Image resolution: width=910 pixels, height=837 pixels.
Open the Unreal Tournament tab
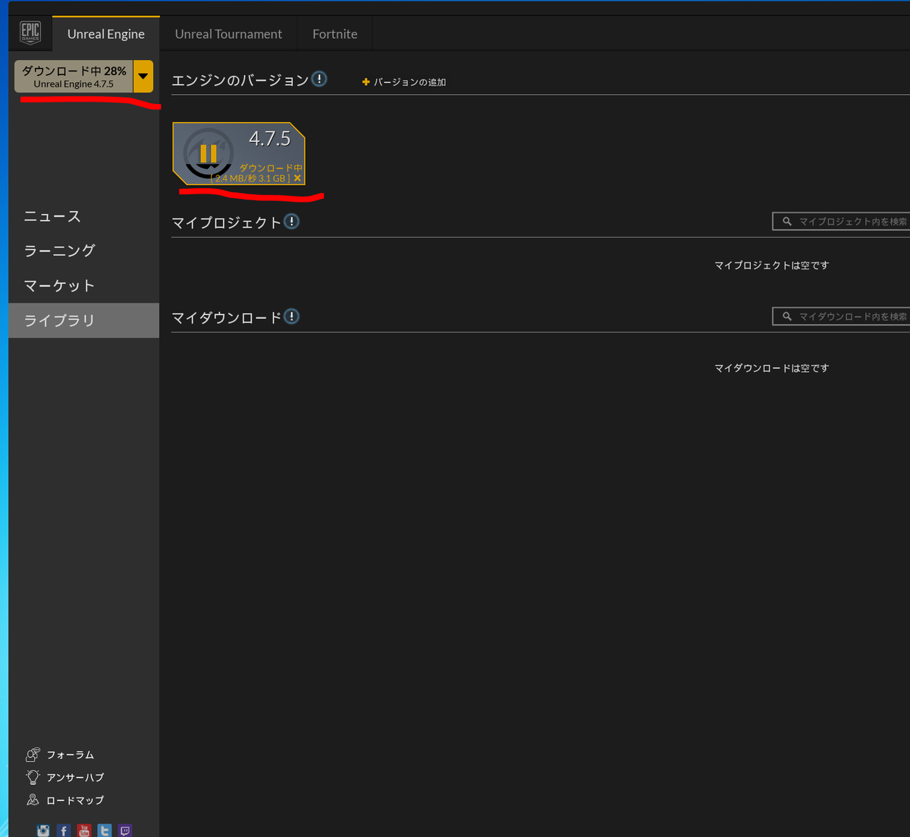click(228, 34)
